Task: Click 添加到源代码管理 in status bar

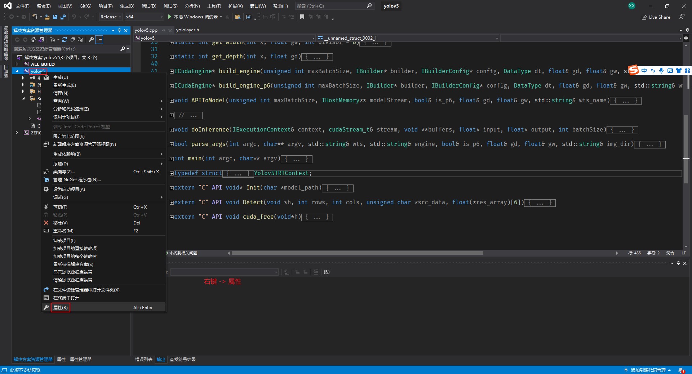Action: 648,370
